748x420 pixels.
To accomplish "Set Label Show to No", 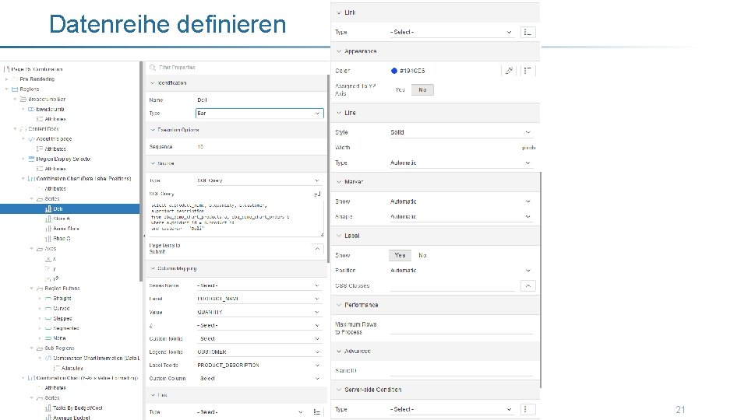I will point(422,255).
